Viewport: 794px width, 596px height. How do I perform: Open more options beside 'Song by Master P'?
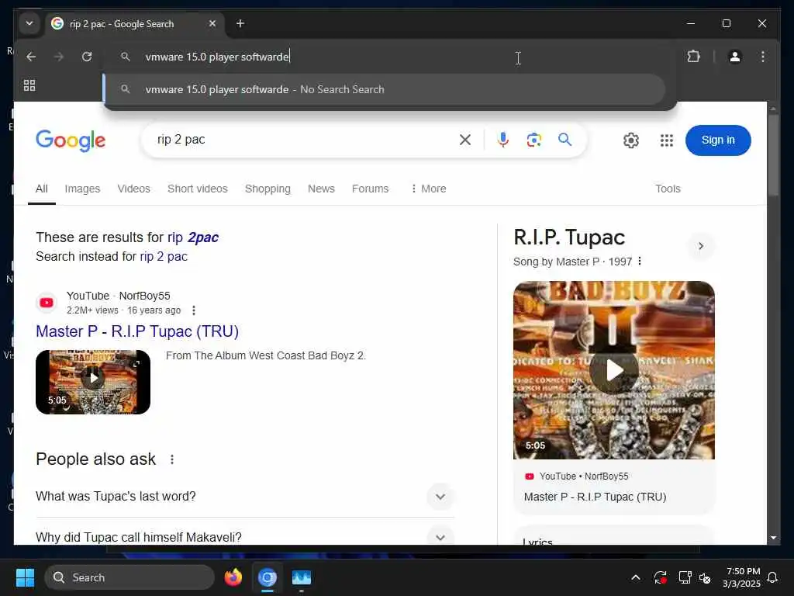point(640,261)
